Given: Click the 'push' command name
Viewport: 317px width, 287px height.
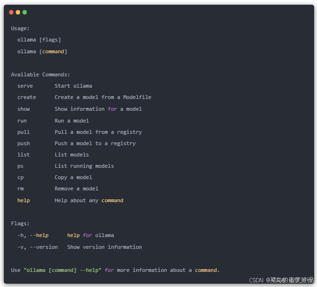Looking at the screenshot, I should pyautogui.click(x=24, y=144).
